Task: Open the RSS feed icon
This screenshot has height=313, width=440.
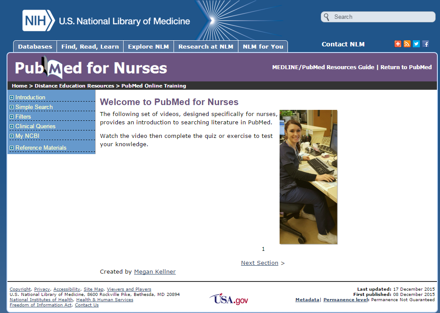Action: (x=407, y=44)
